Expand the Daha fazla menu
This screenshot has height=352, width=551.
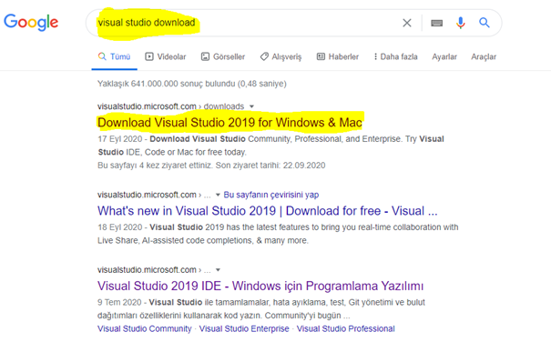[x=395, y=56]
